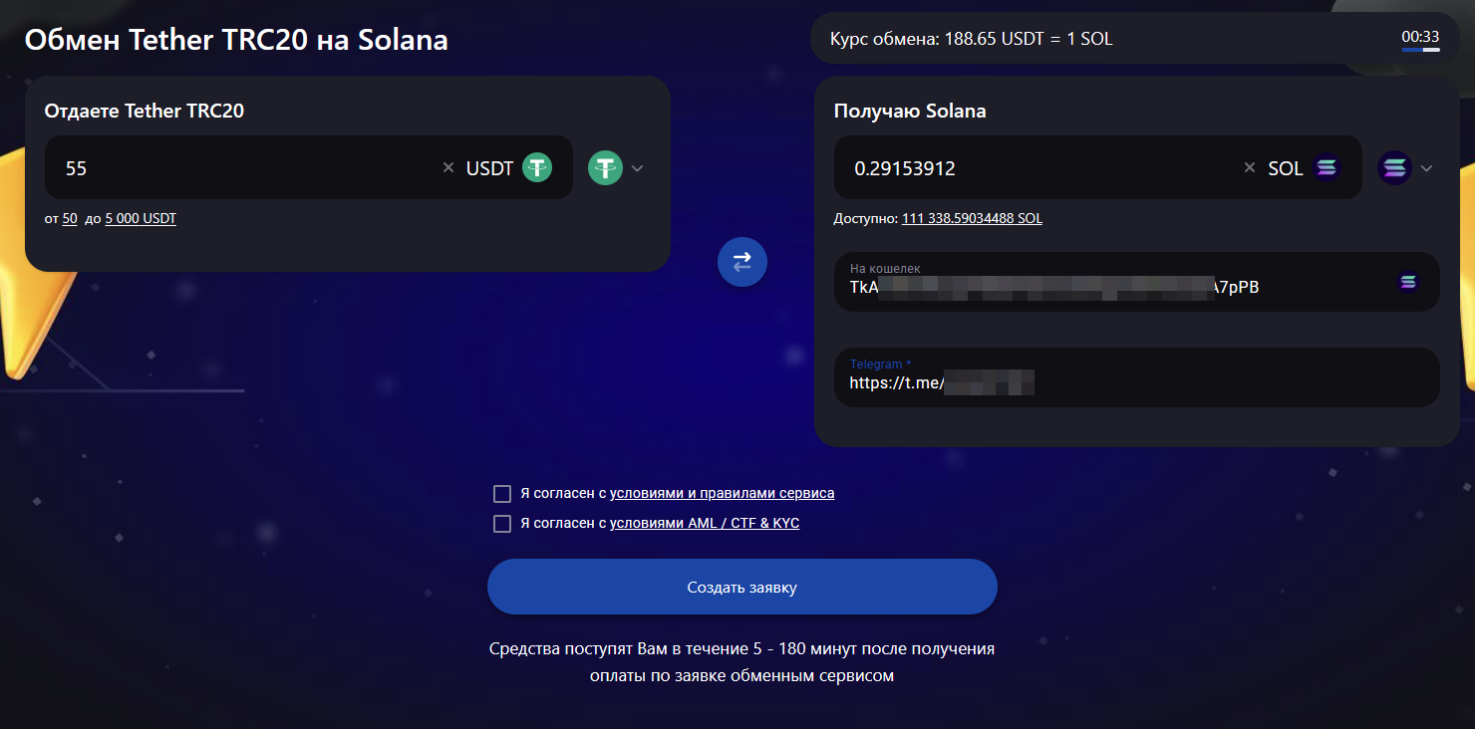Click the Solana currency selector icon
1475x729 pixels.
pos(1394,167)
